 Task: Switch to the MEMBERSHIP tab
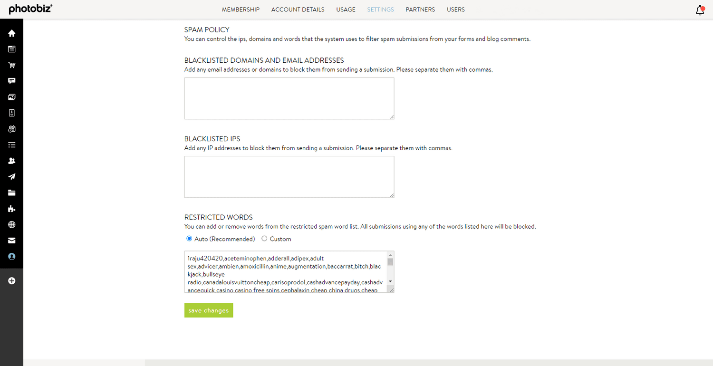point(241,10)
